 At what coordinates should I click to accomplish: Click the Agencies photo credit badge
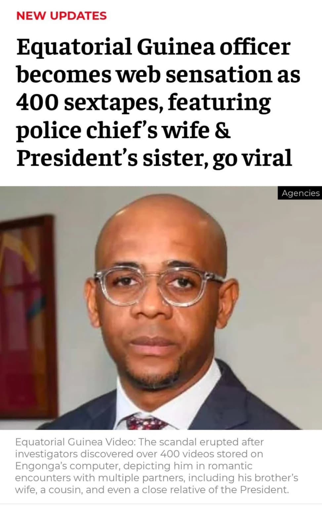point(300,193)
